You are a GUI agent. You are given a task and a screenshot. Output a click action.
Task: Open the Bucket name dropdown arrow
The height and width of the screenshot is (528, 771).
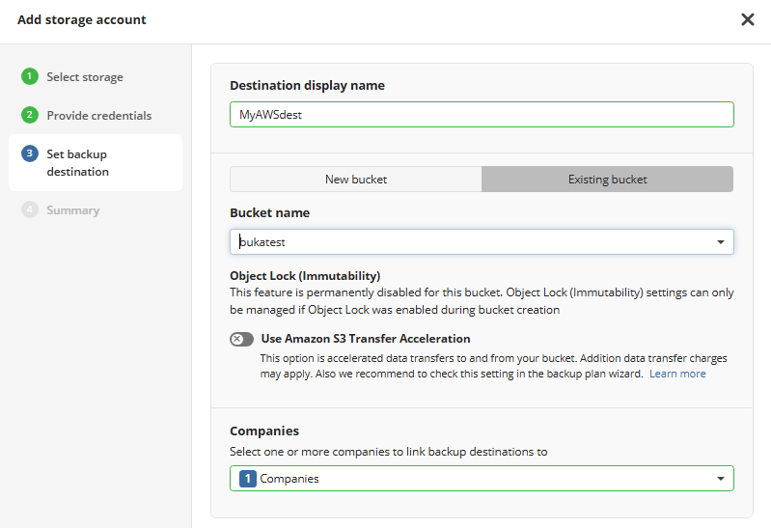click(x=721, y=242)
